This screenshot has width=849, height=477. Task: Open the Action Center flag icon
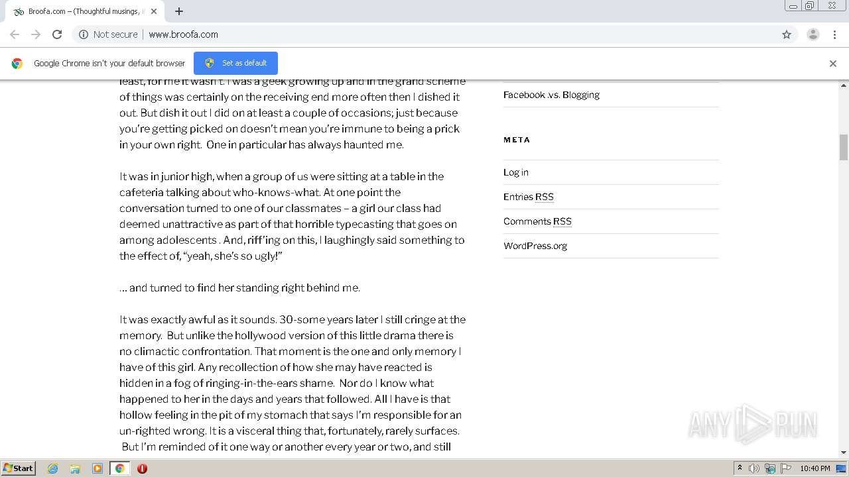tap(786, 468)
